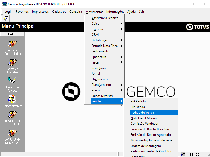The width and height of the screenshot is (210, 157).
Task: Expand the Distribuição submenu
Action: (105, 40)
